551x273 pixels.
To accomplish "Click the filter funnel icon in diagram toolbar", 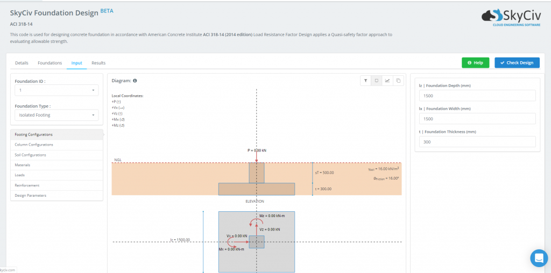I will click(365, 81).
